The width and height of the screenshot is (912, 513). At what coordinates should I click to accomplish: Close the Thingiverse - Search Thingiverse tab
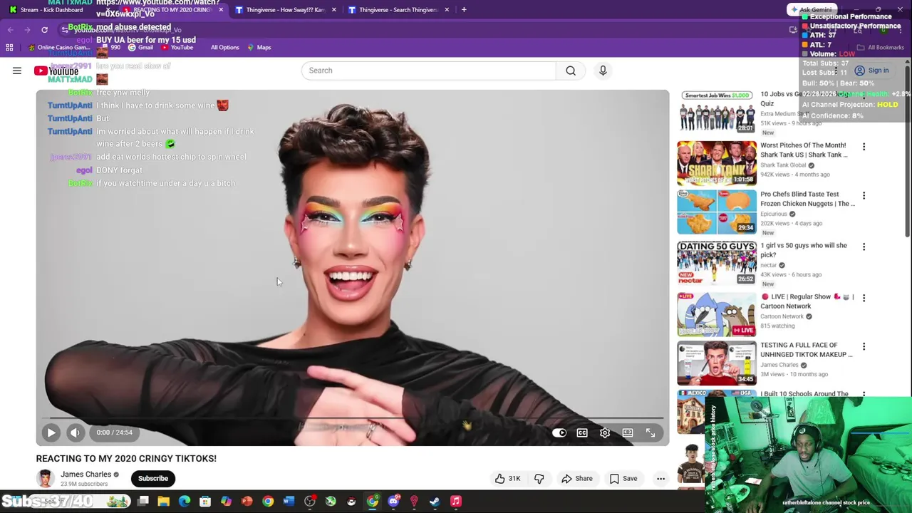(447, 10)
